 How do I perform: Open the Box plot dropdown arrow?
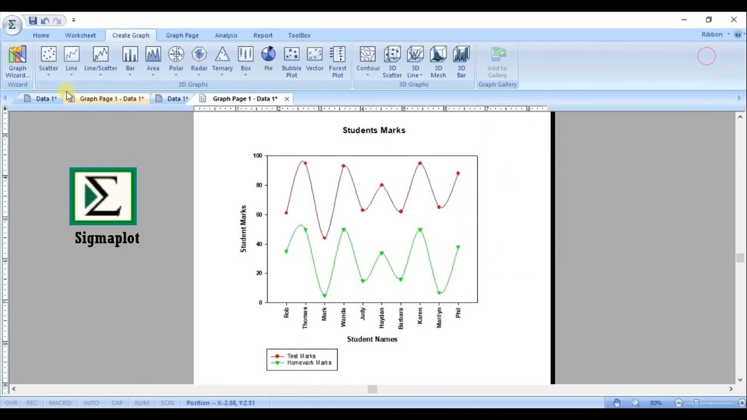pos(246,75)
